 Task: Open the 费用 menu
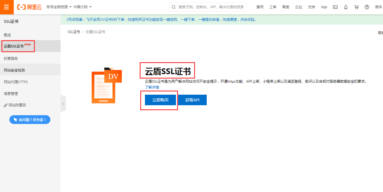point(260,7)
